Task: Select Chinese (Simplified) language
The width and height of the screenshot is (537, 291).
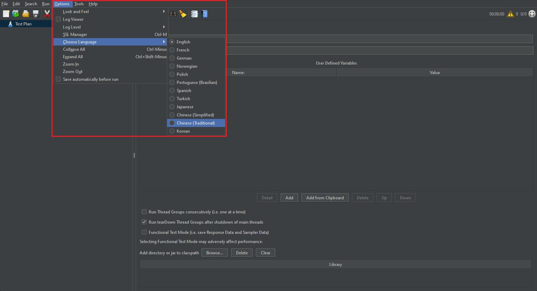Action: click(x=196, y=115)
